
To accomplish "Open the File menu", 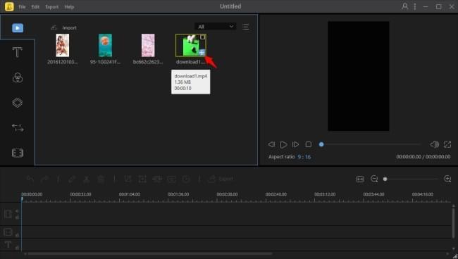I will [x=22, y=7].
